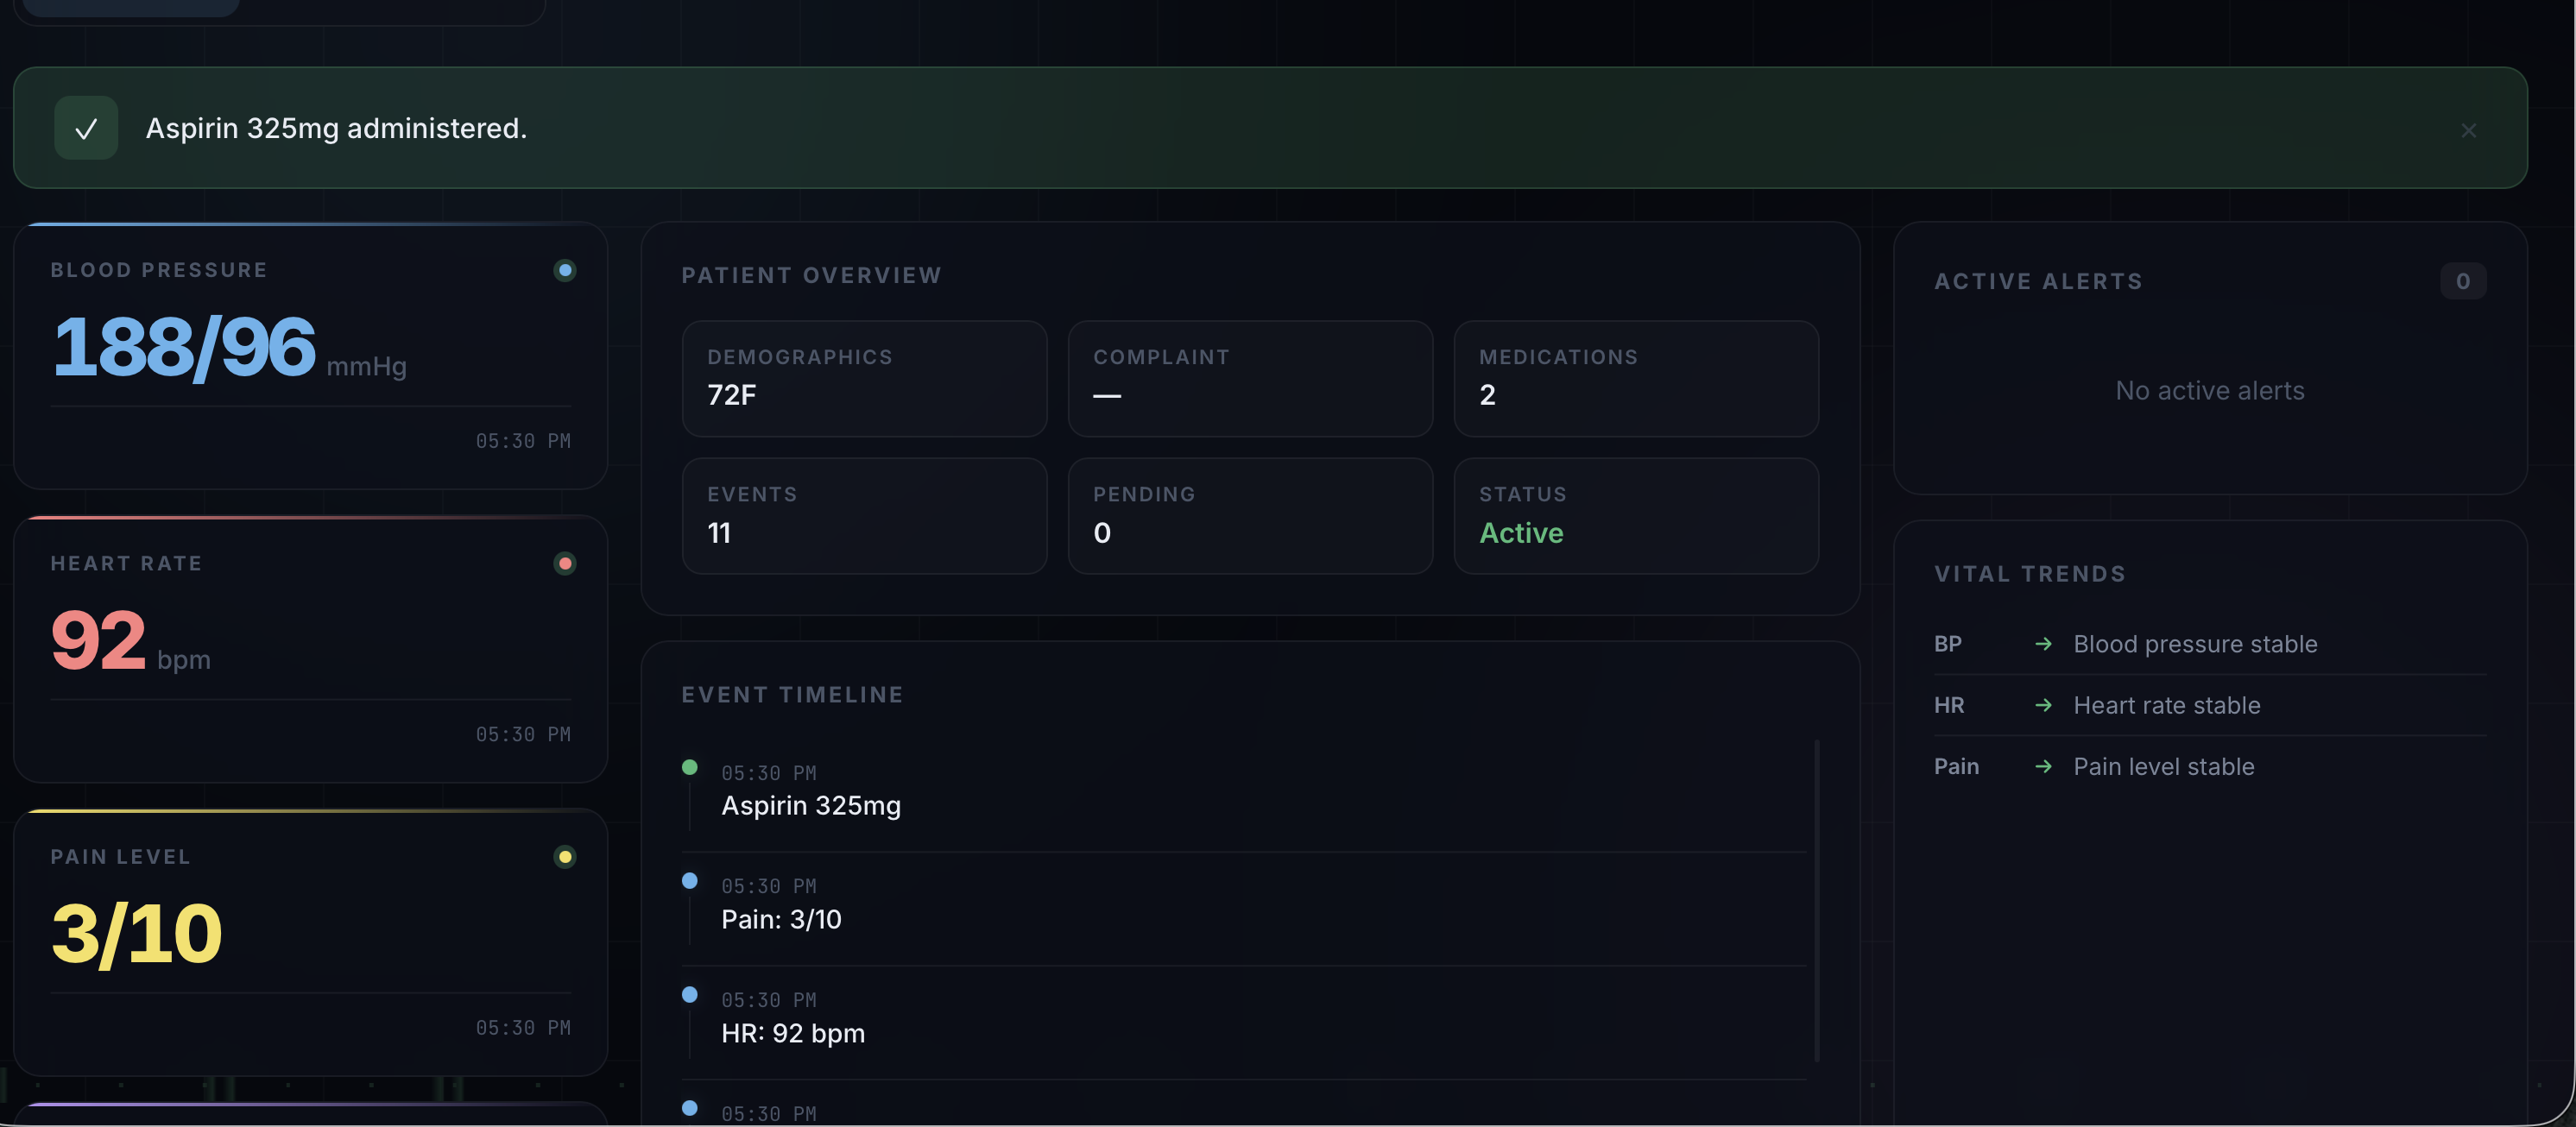Click the yellow Pain Level status dot
This screenshot has height=1127, width=2576.
(565, 856)
